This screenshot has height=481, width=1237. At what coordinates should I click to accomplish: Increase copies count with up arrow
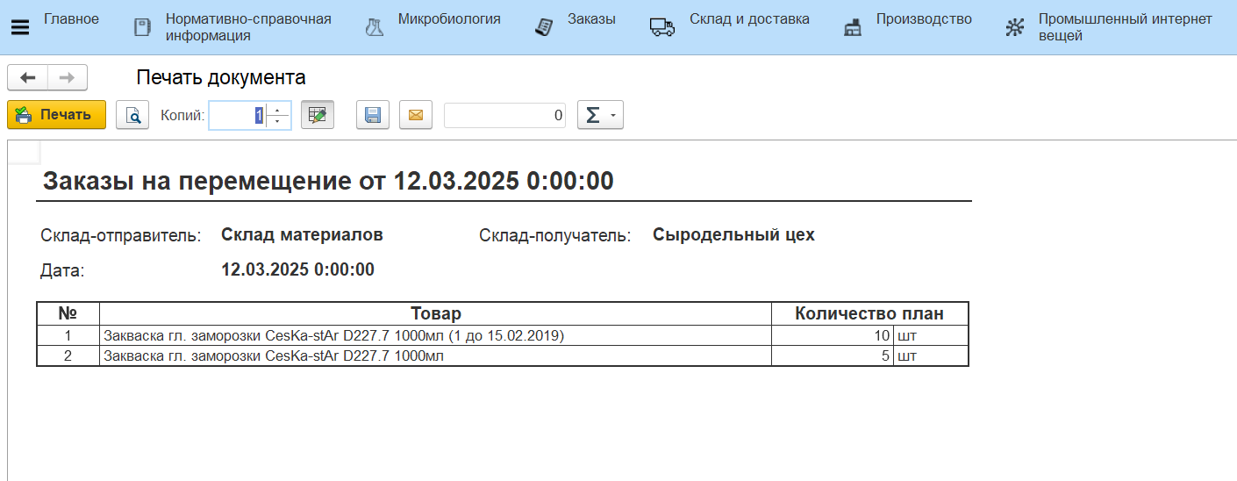point(278,110)
